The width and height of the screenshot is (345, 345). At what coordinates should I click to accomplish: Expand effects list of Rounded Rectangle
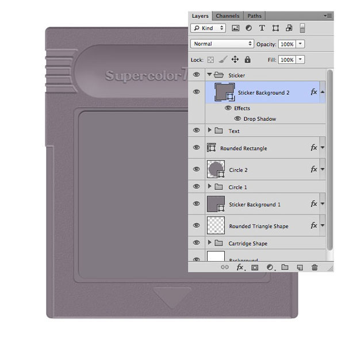click(x=323, y=147)
